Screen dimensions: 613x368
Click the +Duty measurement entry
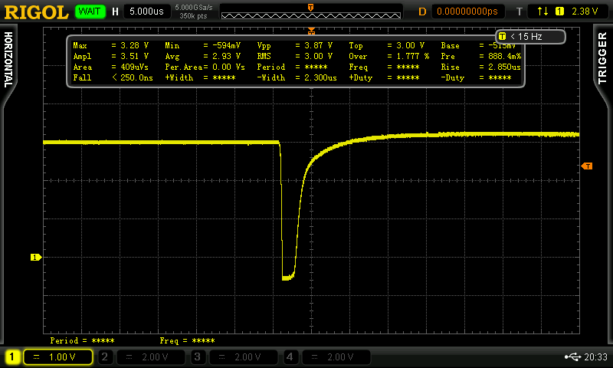[385, 77]
